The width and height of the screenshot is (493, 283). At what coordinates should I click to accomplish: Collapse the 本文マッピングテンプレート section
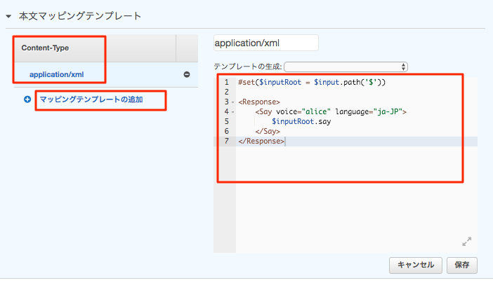(x=8, y=16)
